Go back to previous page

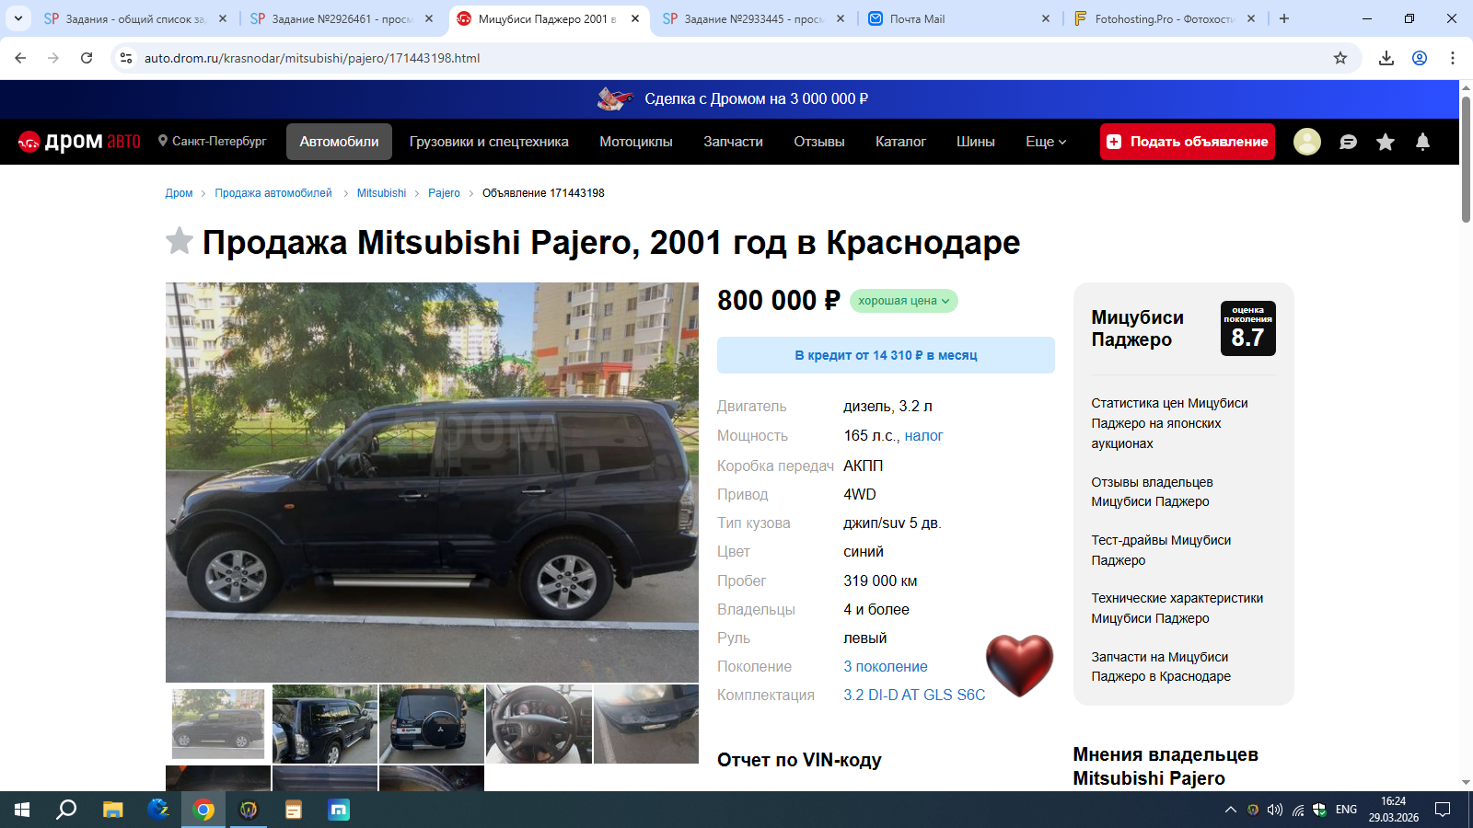[20, 58]
